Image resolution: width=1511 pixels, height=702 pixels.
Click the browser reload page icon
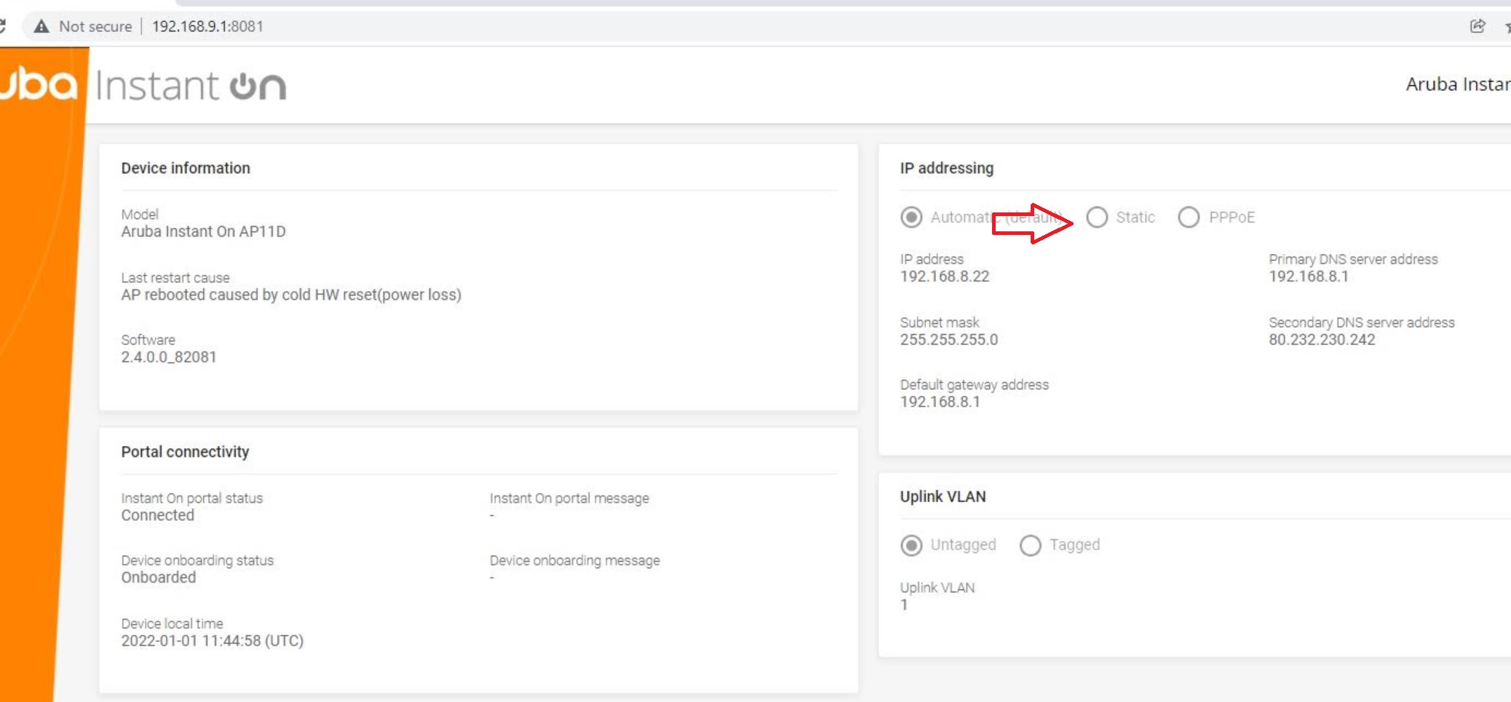3,26
